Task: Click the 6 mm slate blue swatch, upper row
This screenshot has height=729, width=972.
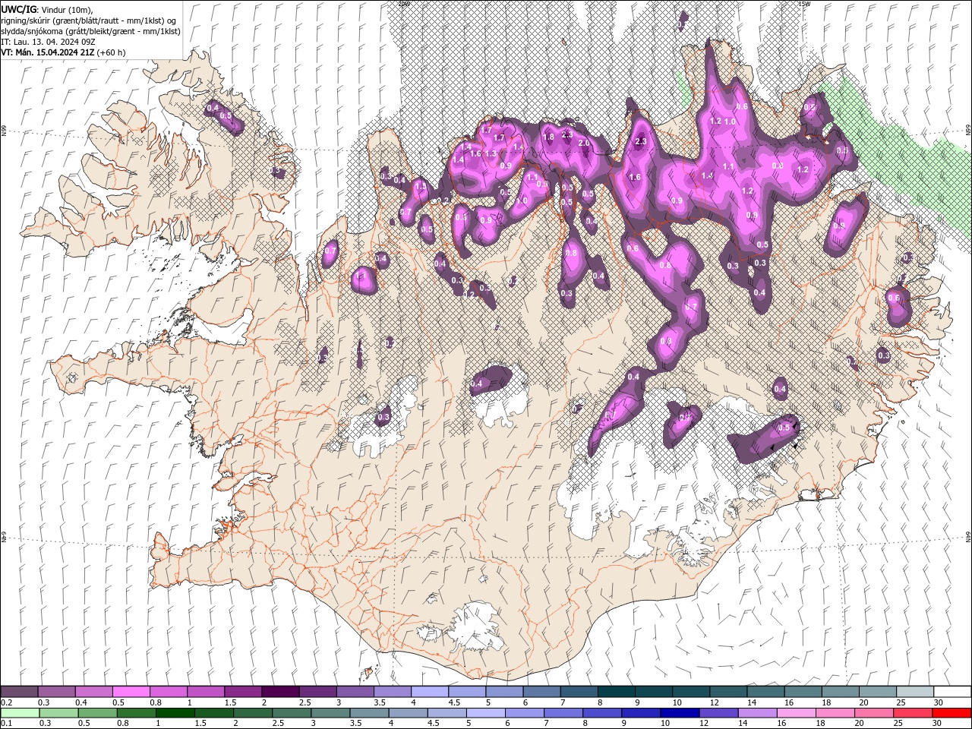Action: 541,692
